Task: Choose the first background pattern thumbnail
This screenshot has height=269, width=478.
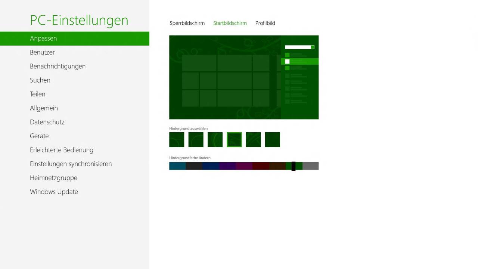Action: pos(177,140)
